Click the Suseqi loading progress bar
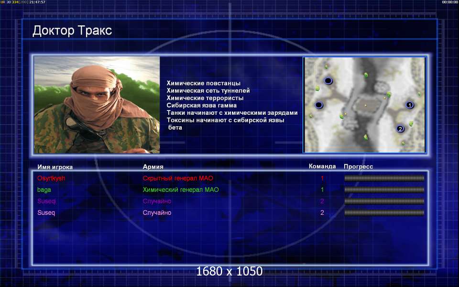The width and height of the screenshot is (459, 287). tap(384, 201)
